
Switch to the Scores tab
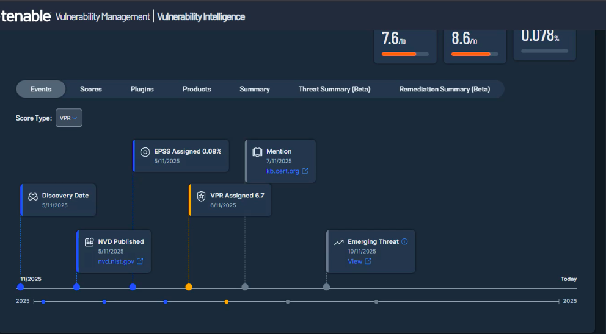tap(91, 89)
